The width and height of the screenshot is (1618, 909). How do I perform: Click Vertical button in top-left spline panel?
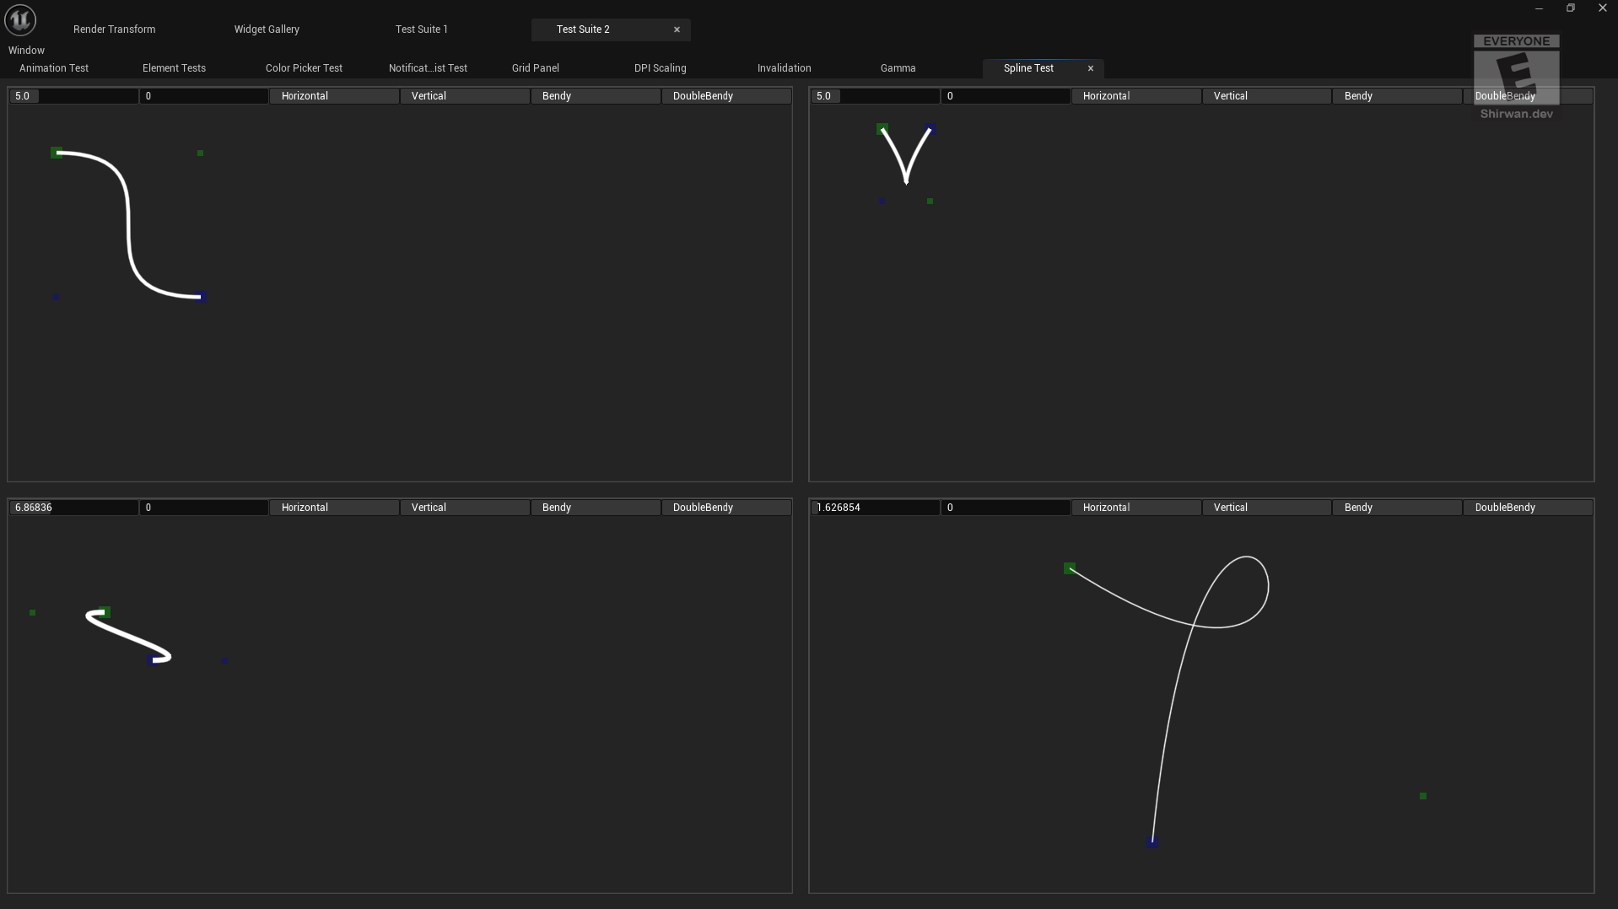465,96
